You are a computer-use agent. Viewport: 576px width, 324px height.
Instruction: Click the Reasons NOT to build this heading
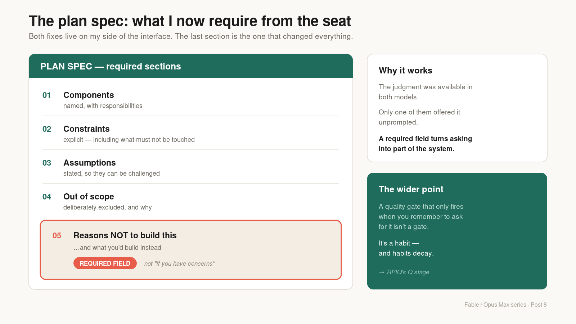click(125, 235)
